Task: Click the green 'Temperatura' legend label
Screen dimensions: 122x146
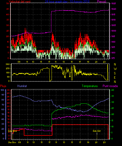Action: [x=90, y=86]
